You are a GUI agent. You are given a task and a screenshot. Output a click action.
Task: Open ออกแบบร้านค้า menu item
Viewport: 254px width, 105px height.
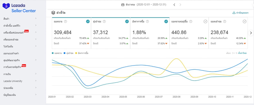pyautogui.click(x=11, y=53)
